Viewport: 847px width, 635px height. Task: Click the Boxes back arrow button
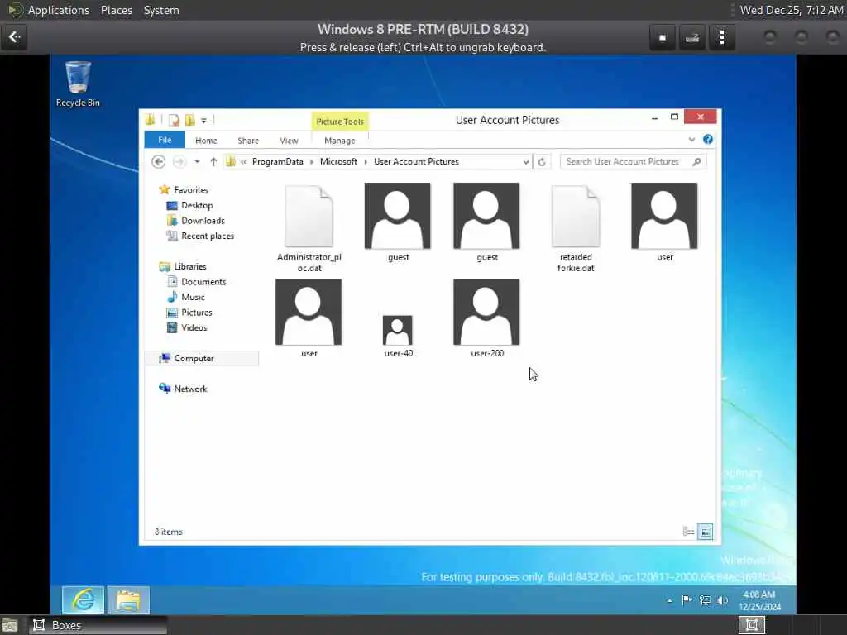coord(14,37)
